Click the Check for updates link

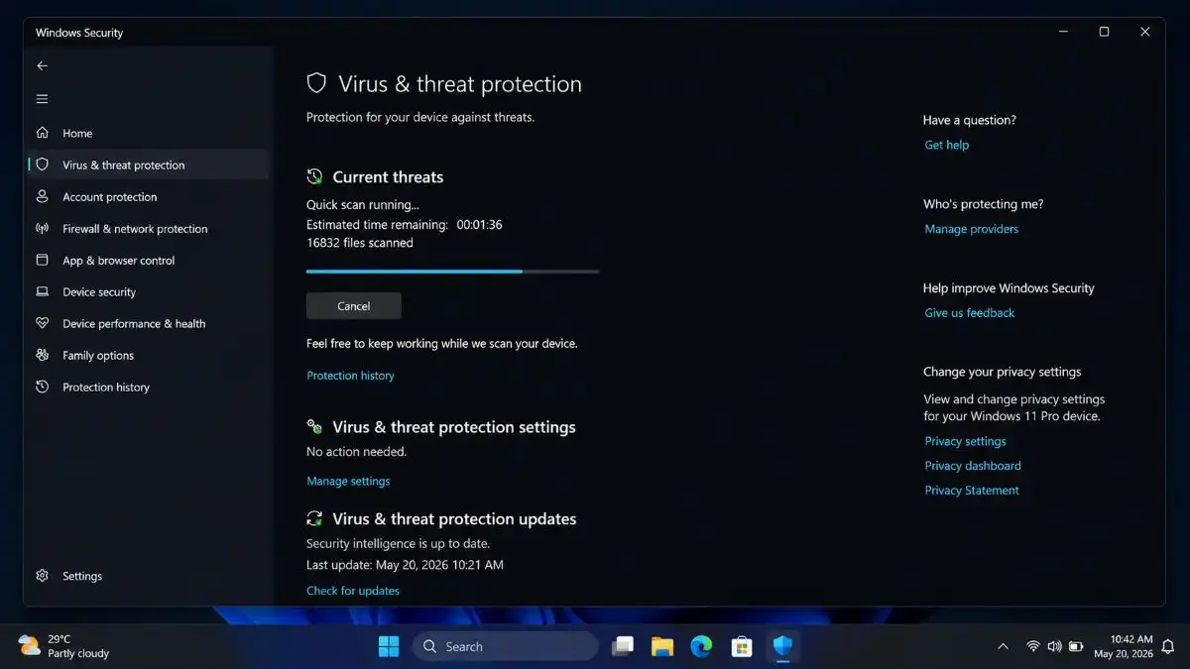pos(353,591)
